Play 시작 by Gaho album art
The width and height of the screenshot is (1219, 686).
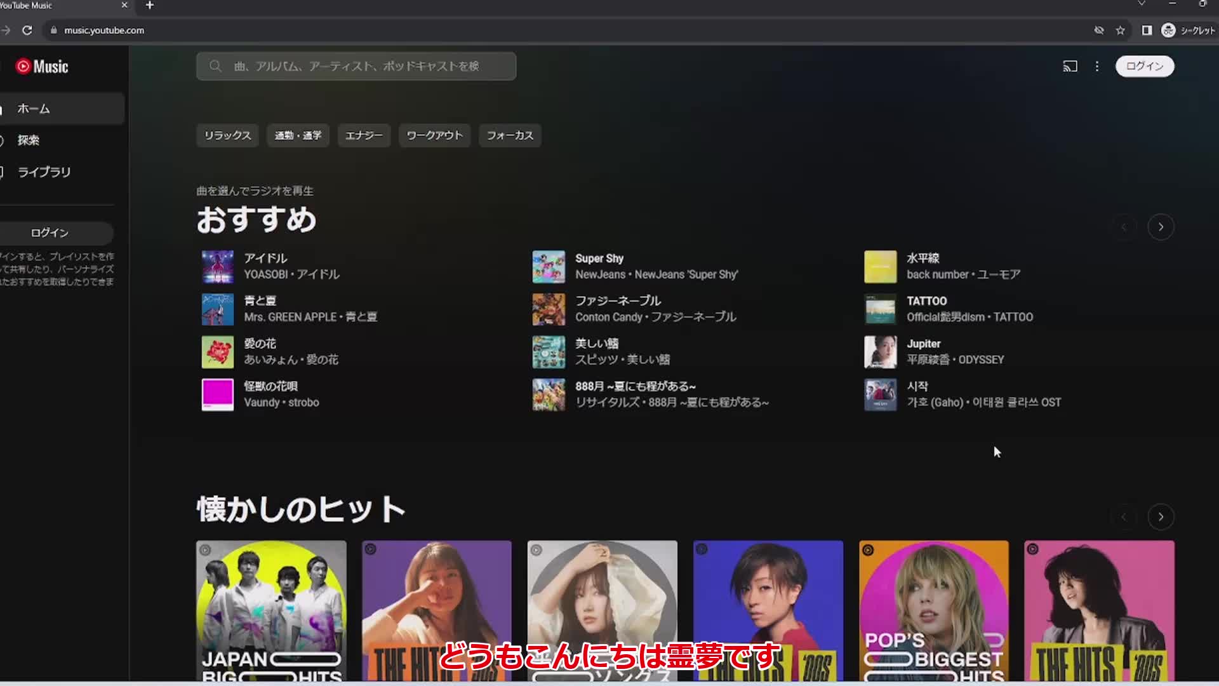click(881, 394)
